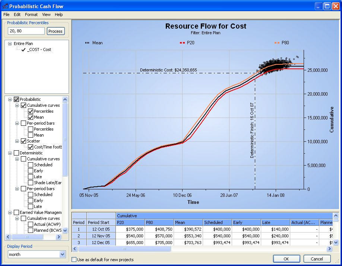The width and height of the screenshot is (342, 266).
Task: Open the View menu
Action: (46, 15)
